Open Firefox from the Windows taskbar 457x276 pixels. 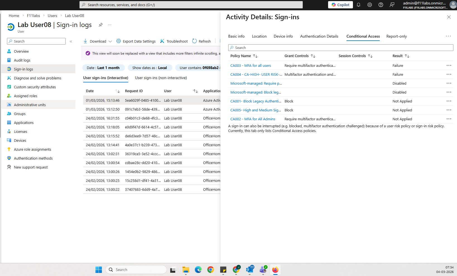point(275,270)
